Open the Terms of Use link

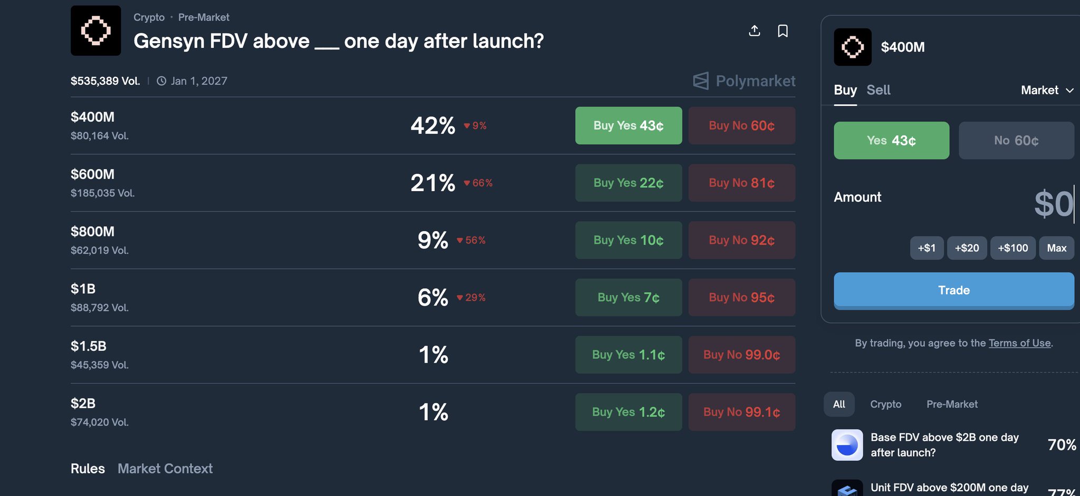[x=1019, y=343]
